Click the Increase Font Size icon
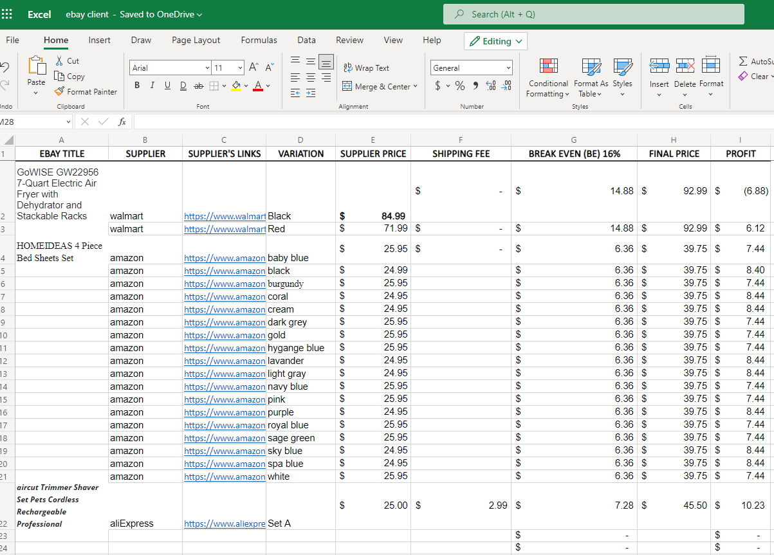 [253, 68]
